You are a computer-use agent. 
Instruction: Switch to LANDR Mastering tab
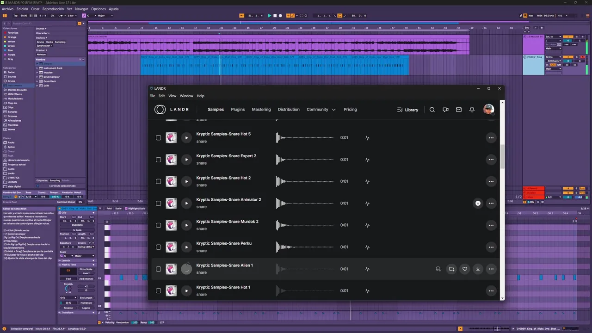click(261, 110)
